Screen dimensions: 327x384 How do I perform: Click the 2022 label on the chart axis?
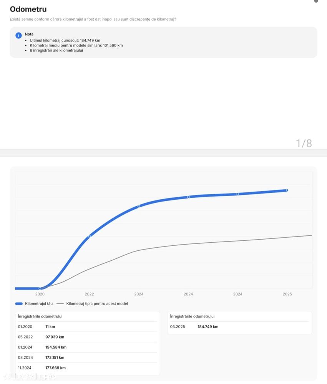[90, 294]
